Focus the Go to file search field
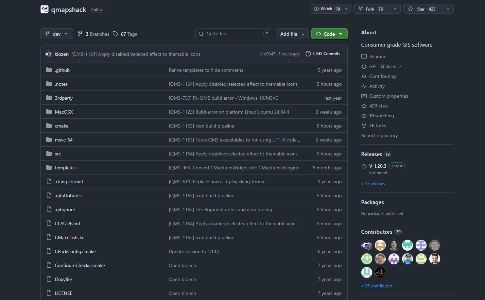 pos(234,34)
